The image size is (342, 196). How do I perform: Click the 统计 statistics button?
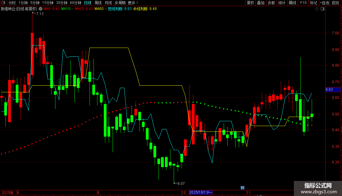282,3
